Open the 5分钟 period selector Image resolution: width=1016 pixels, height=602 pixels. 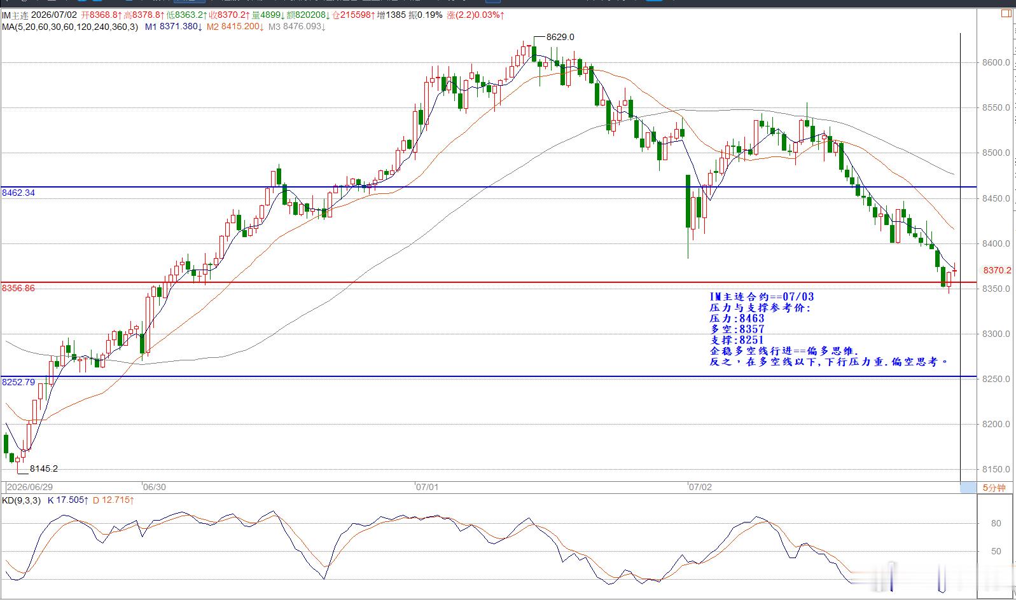coord(994,488)
